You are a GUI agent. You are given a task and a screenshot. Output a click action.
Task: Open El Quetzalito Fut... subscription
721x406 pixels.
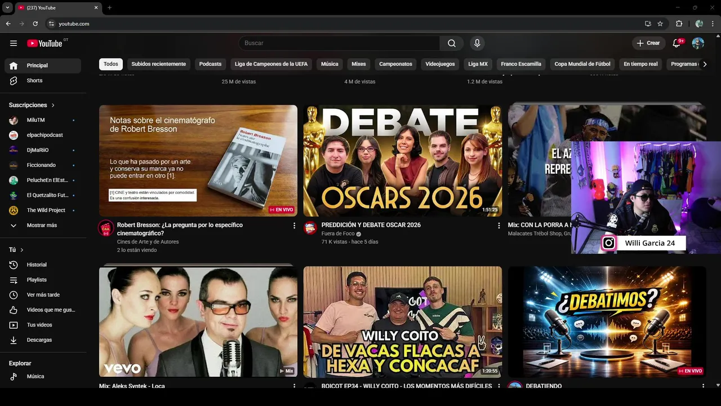(x=43, y=195)
